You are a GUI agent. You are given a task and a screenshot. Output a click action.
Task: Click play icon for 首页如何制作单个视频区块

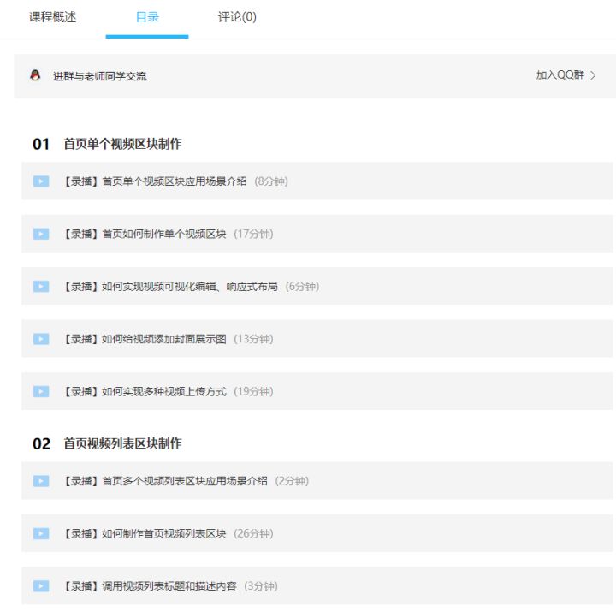(x=41, y=234)
